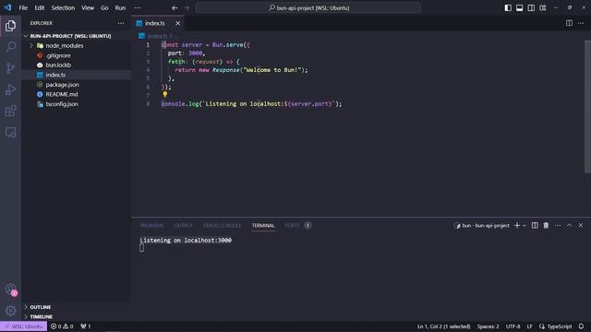Kill terminal with the trash icon

pos(546,225)
